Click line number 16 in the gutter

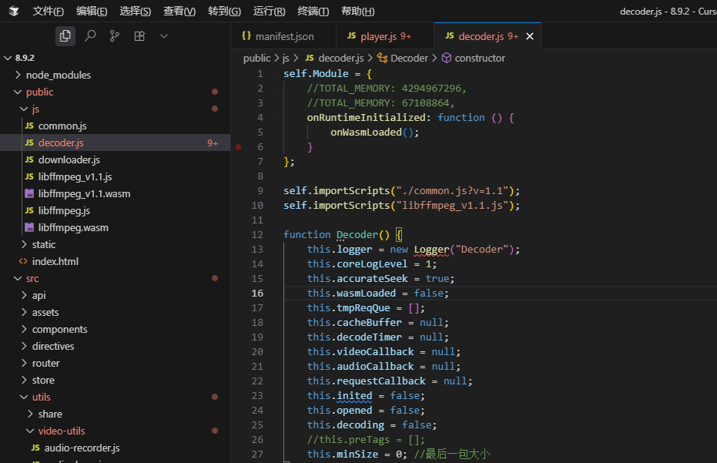257,293
